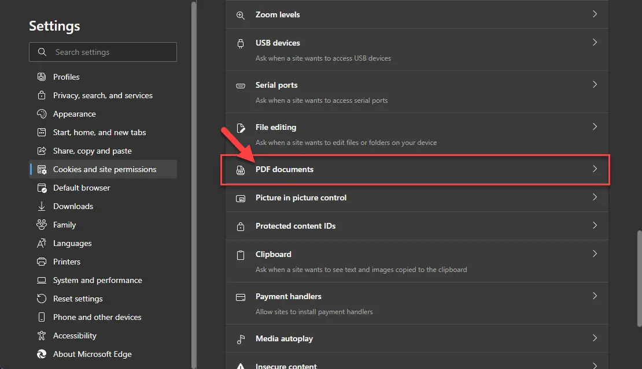Click About Microsoft Edge
This screenshot has width=642, height=369.
point(91,354)
